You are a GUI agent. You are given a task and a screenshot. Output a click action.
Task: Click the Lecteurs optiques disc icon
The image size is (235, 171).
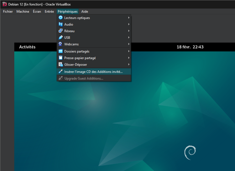60,18
